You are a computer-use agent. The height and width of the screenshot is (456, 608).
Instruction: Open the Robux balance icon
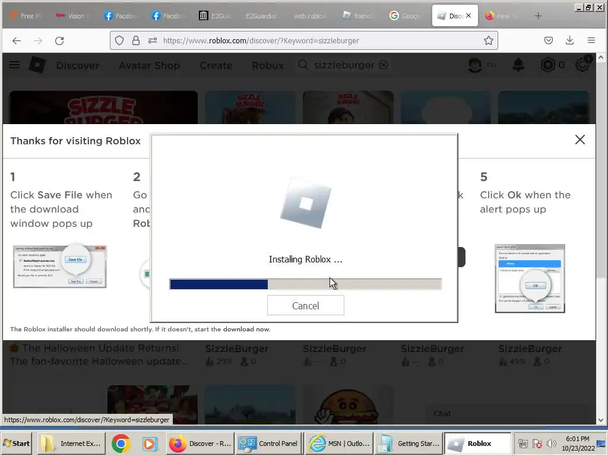click(x=547, y=65)
